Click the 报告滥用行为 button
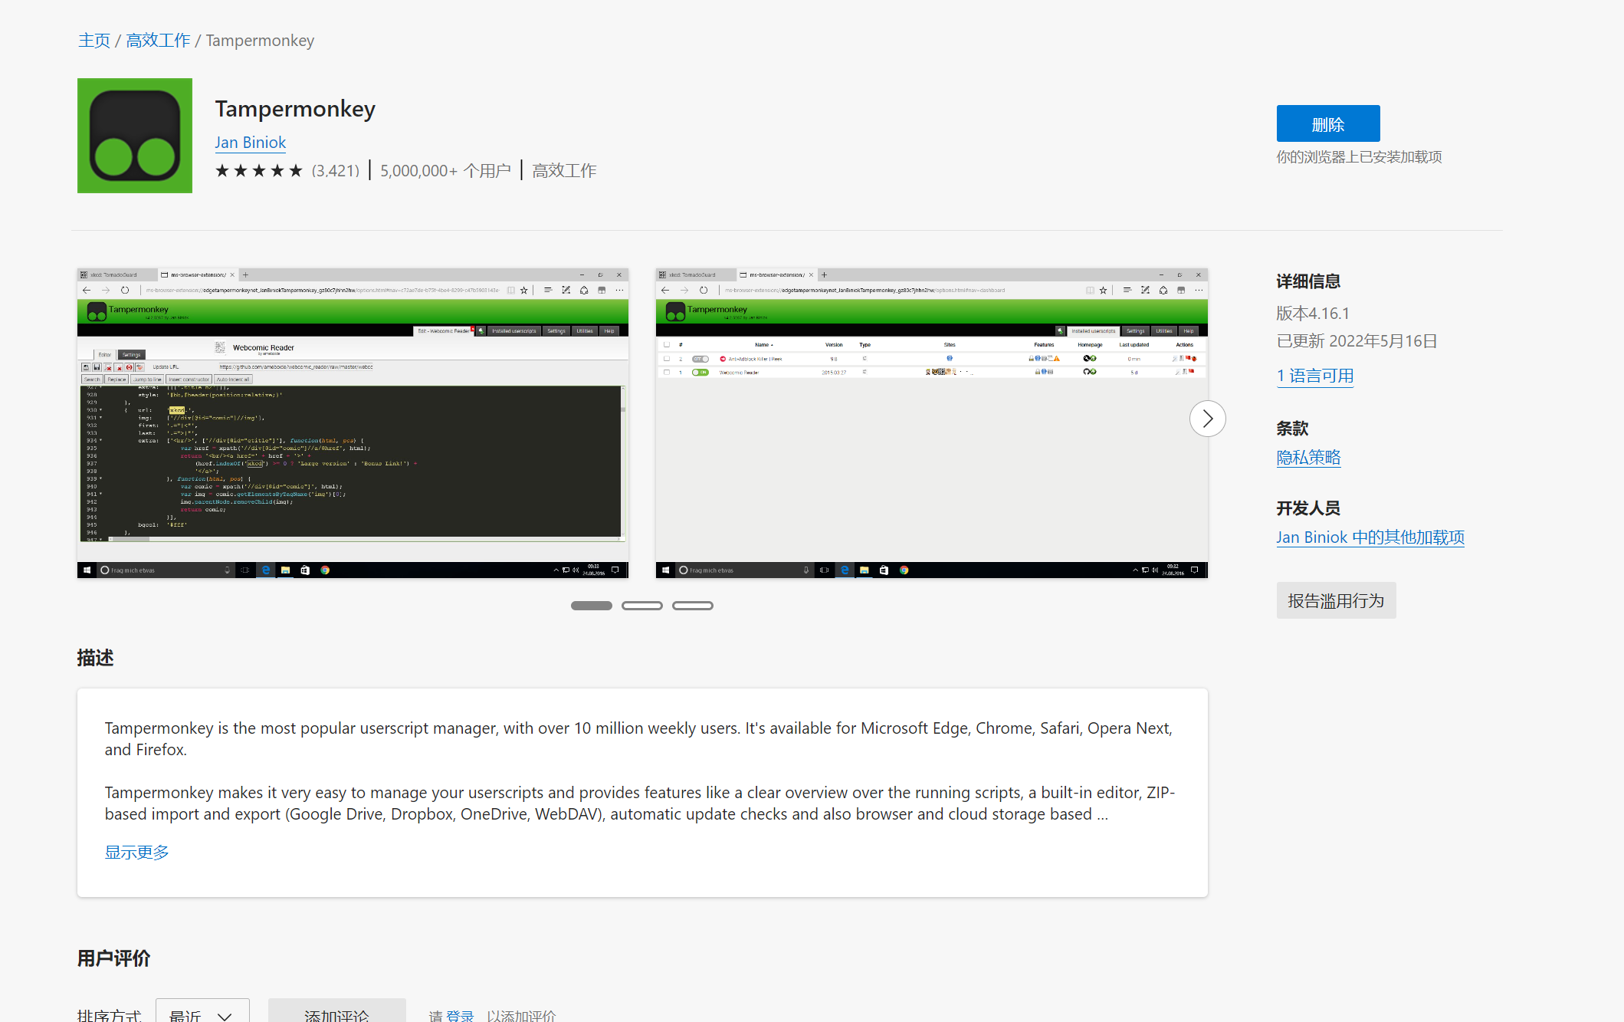This screenshot has height=1022, width=1624. [1337, 600]
